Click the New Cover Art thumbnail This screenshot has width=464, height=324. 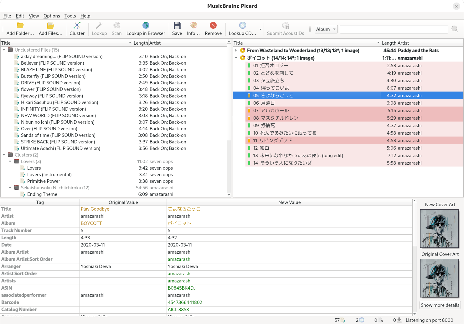pos(440,229)
